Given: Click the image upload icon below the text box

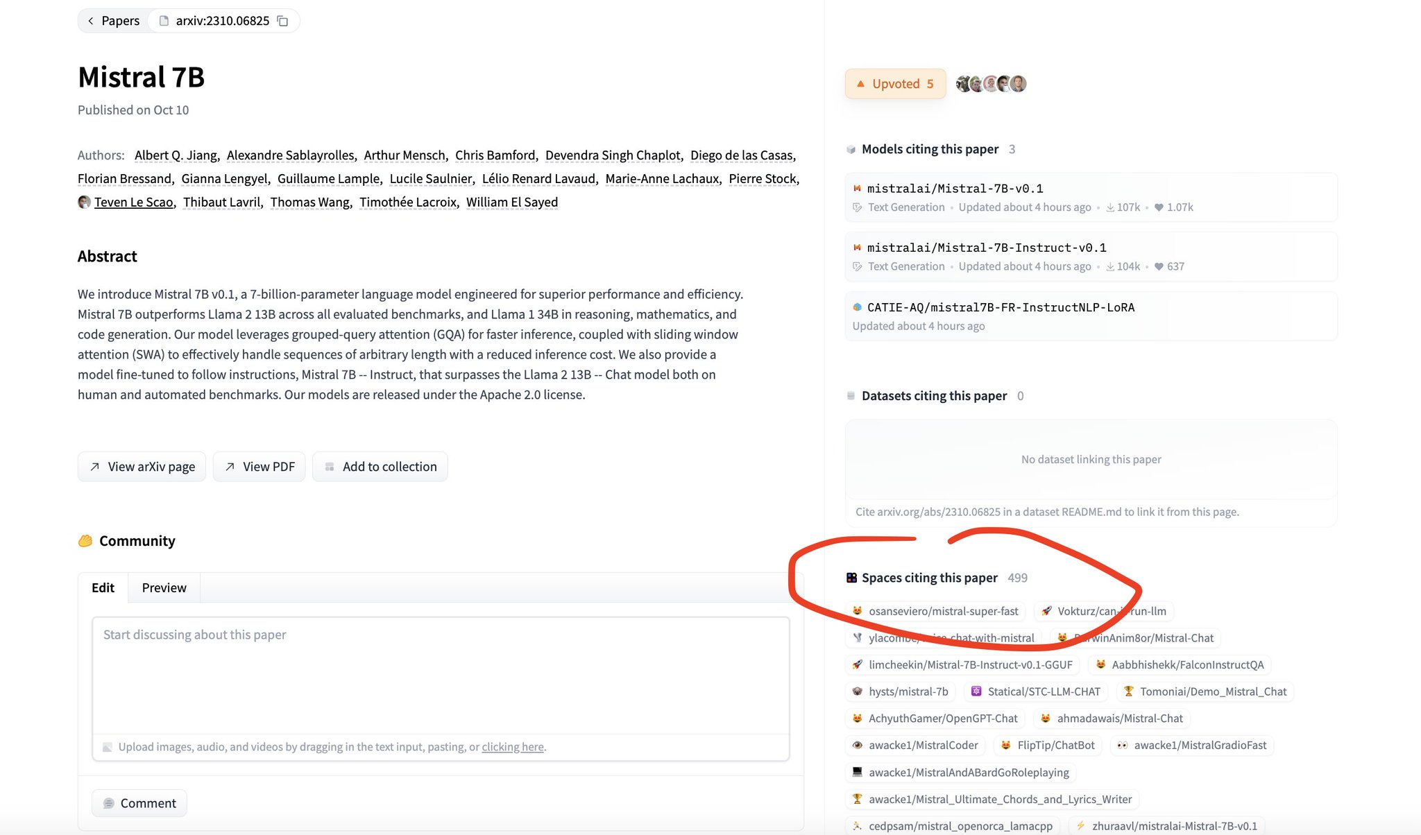Looking at the screenshot, I should coord(108,747).
